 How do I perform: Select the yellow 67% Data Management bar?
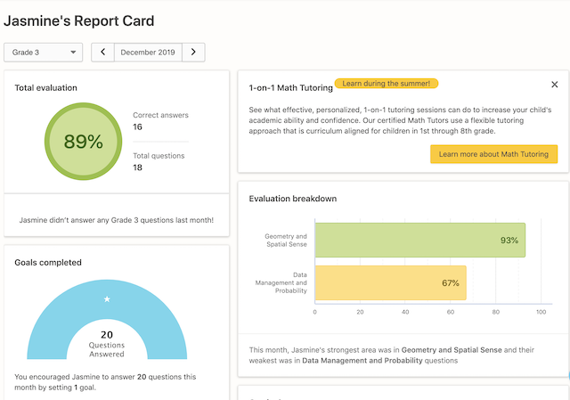390,282
